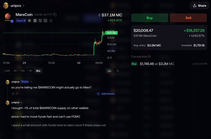Image resolution: width=211 pixels, height=139 pixels.
Task: Click the +$18,257.29 profit figure
Action: tap(194, 30)
